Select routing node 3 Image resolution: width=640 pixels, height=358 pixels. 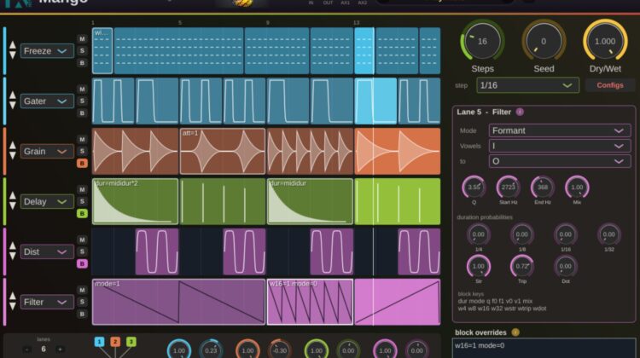tap(131, 342)
